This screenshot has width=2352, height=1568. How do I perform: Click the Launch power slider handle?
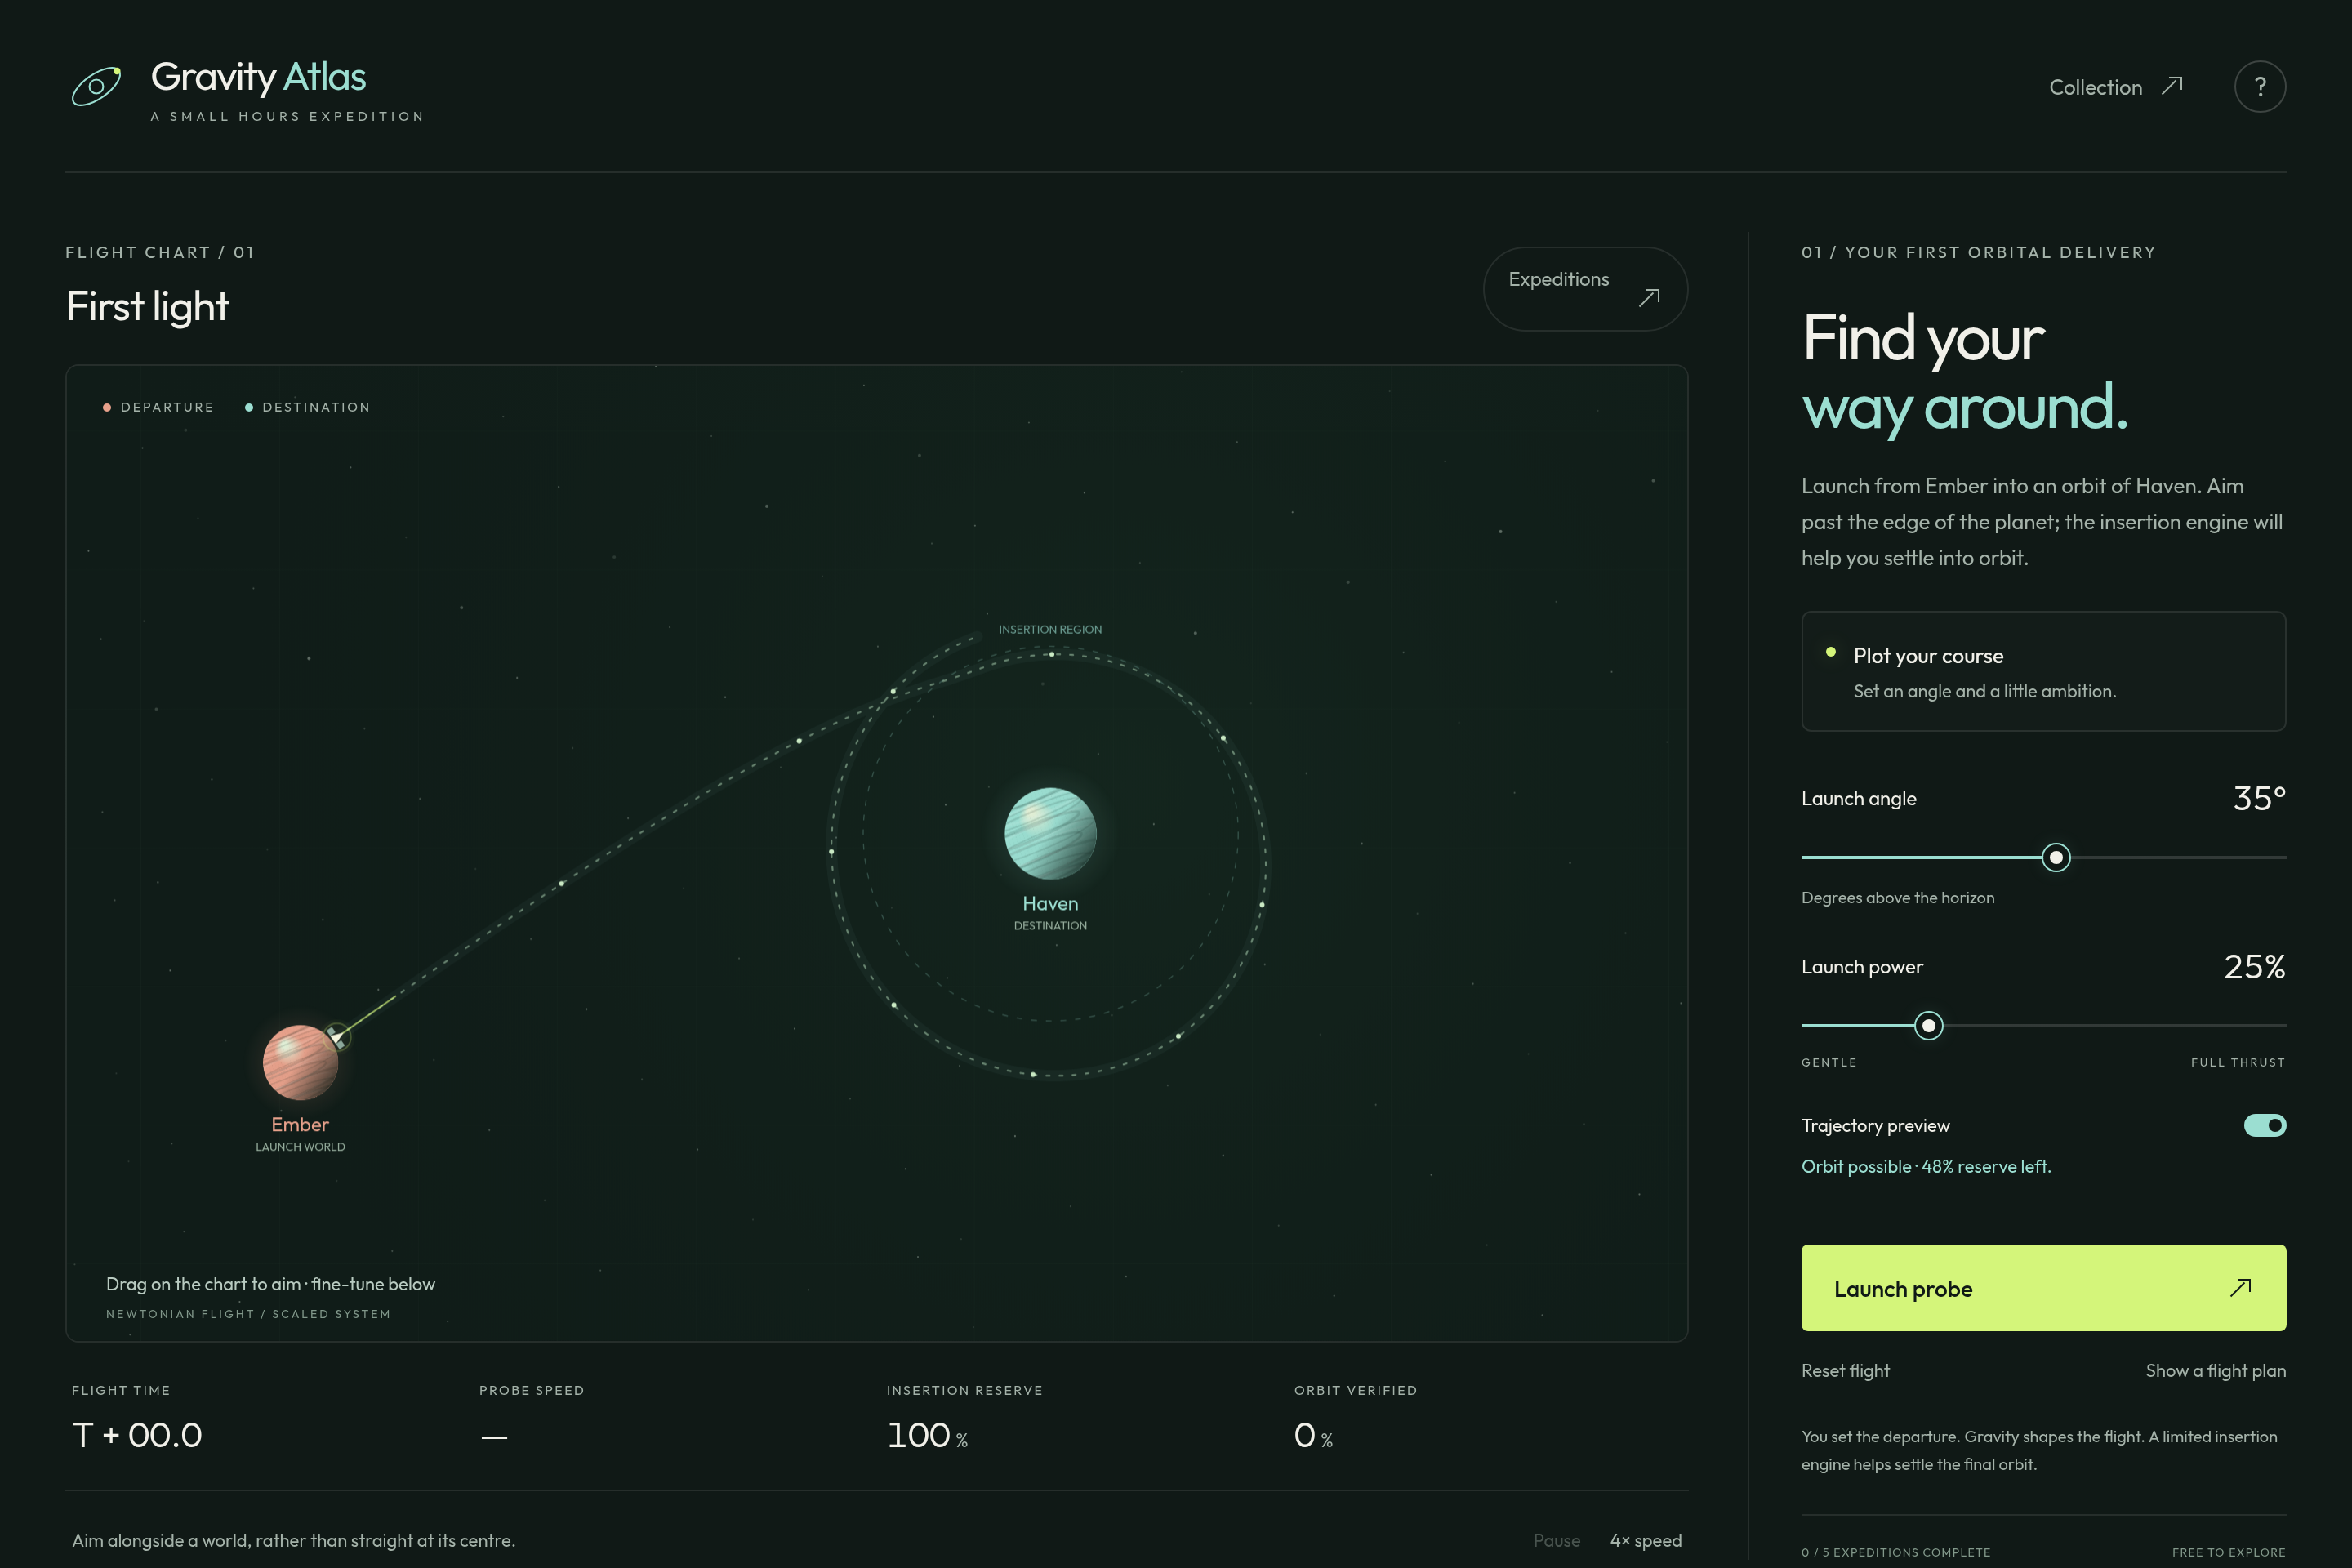(x=1928, y=1025)
